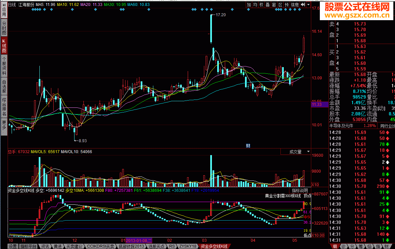Click the 外盘 53056 value
This screenshot has height=249, width=395.
point(359,119)
